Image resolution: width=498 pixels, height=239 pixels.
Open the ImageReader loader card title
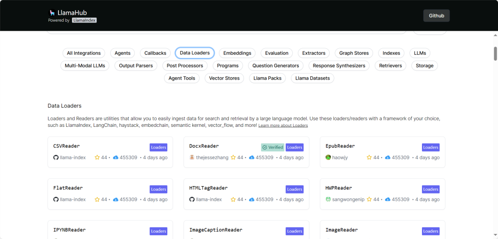click(341, 230)
